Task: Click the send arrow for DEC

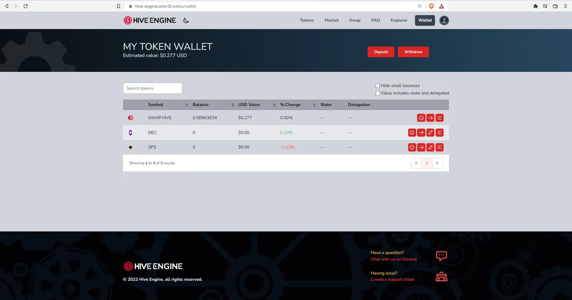Action: point(421,132)
